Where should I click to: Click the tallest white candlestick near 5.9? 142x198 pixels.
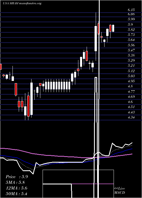pyautogui.click(x=96, y=38)
